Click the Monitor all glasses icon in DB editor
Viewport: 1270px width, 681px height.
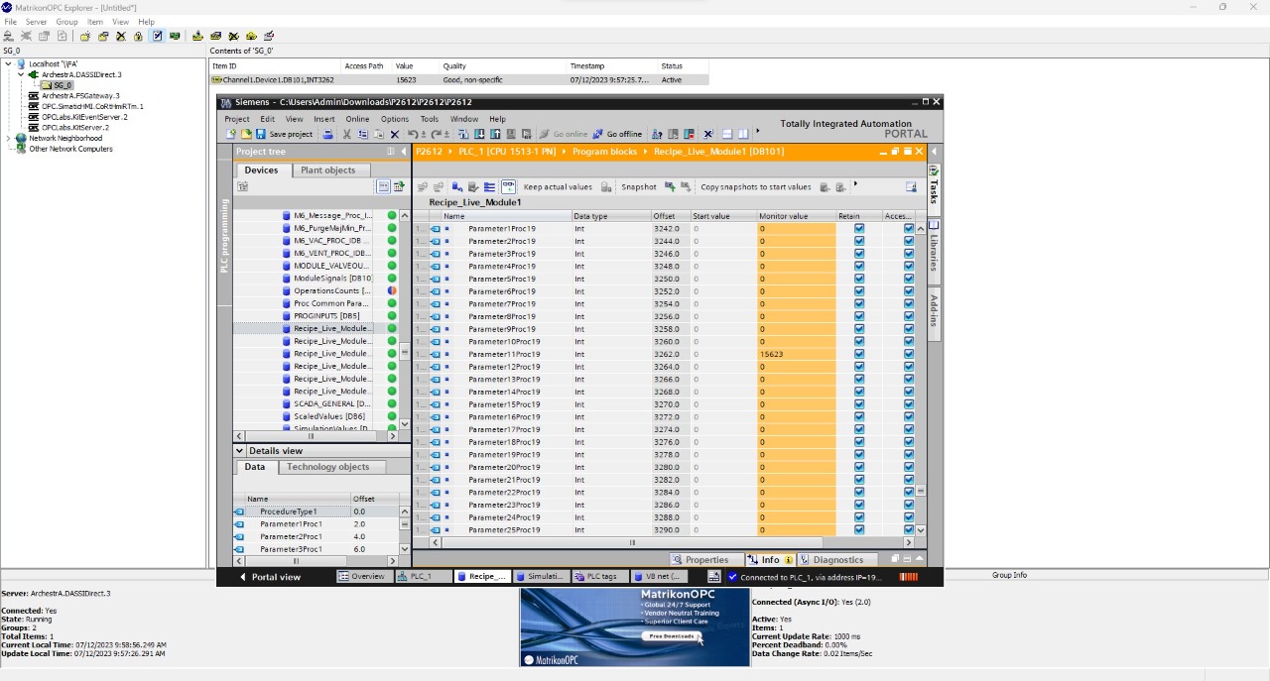tap(508, 186)
